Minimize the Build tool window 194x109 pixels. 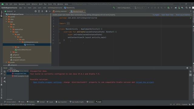point(191,68)
